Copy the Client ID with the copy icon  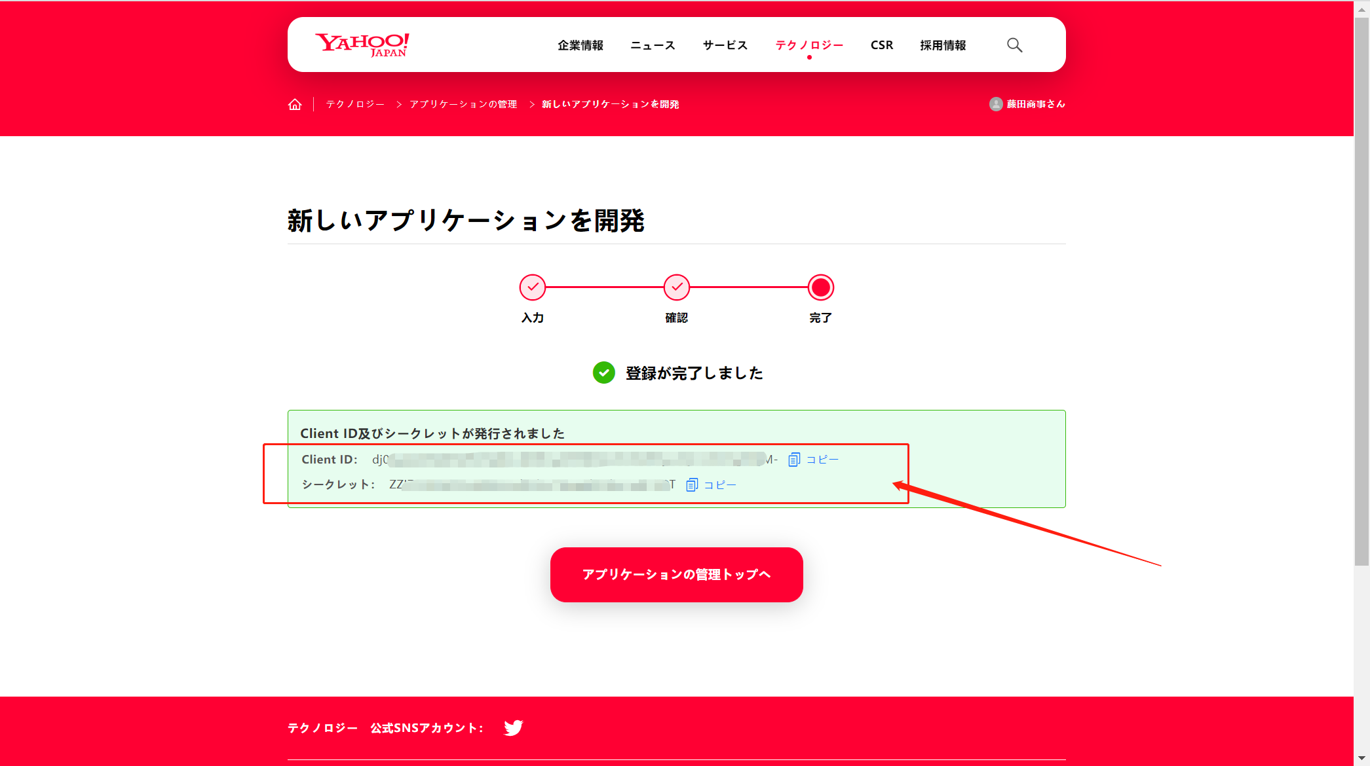[794, 460]
